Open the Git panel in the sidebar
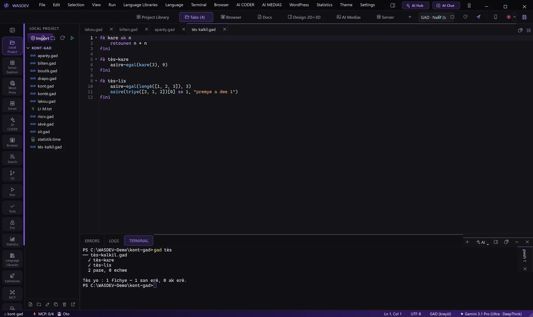This screenshot has width=533, height=317. tap(12, 175)
